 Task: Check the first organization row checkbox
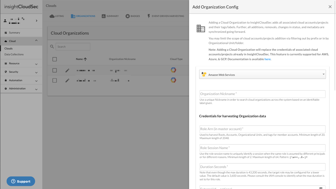(55, 70)
